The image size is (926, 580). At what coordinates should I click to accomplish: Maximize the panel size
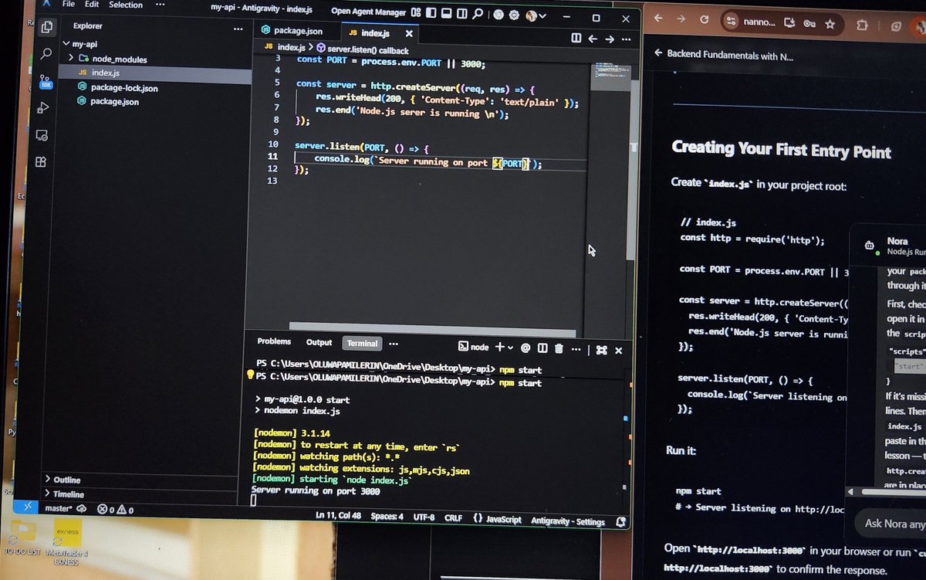pyautogui.click(x=602, y=350)
